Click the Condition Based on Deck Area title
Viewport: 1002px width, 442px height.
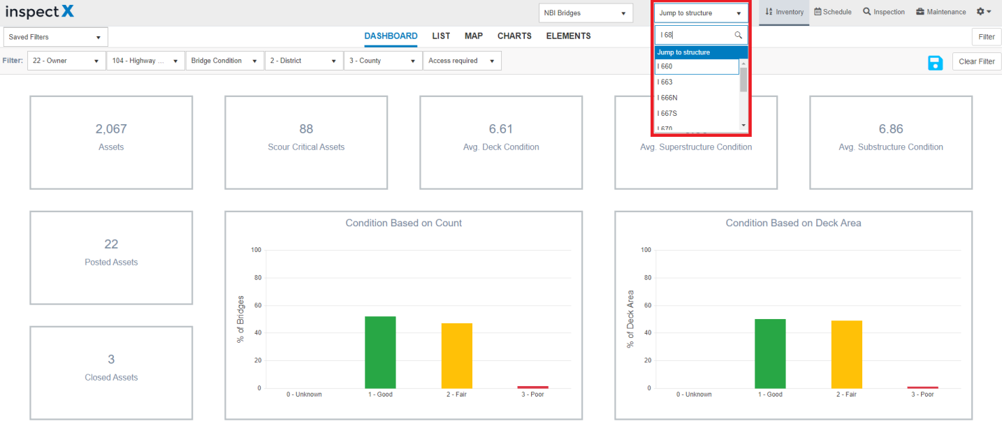794,223
